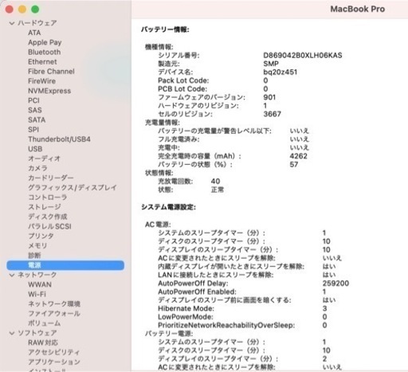Click firmware version value 901
Screen dimensions: 408x372
click(269, 97)
